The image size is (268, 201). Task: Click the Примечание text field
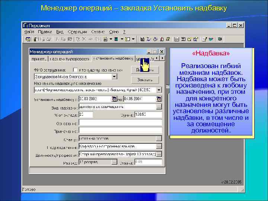coord(120,131)
